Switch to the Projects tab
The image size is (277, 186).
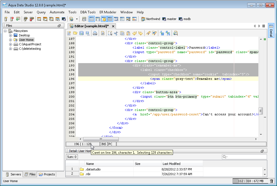(47, 174)
